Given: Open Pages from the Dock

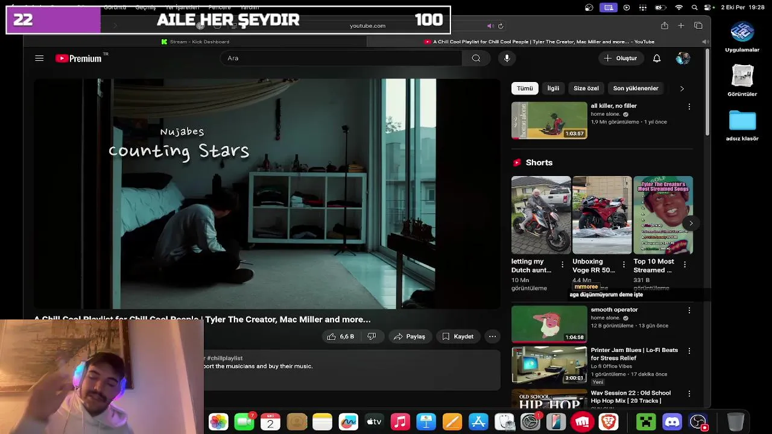Looking at the screenshot, I should point(452,421).
